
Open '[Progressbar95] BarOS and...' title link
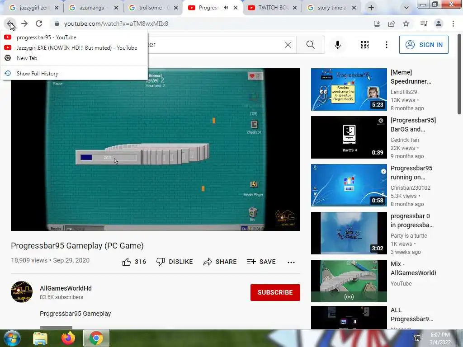pos(413,125)
